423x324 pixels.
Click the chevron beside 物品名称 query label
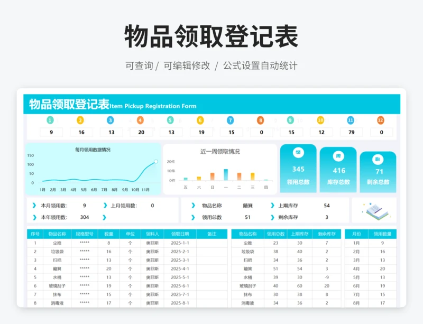click(x=193, y=206)
